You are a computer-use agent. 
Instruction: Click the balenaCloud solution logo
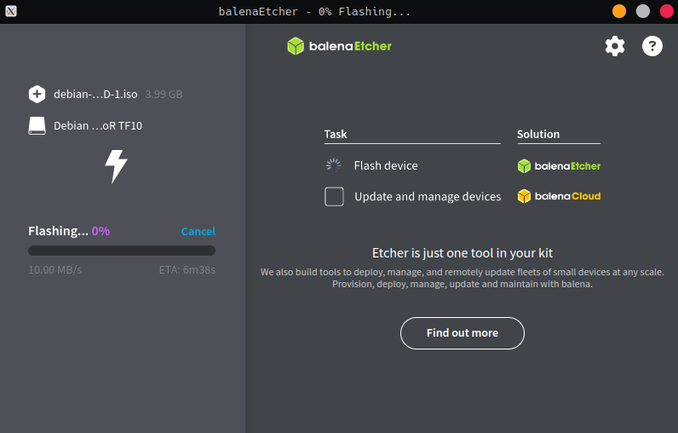pyautogui.click(x=559, y=196)
